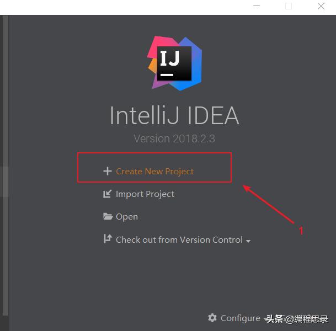Click the IntelliJ IDEA IJ logo
Screen dimensions: 336x331
coord(174,63)
